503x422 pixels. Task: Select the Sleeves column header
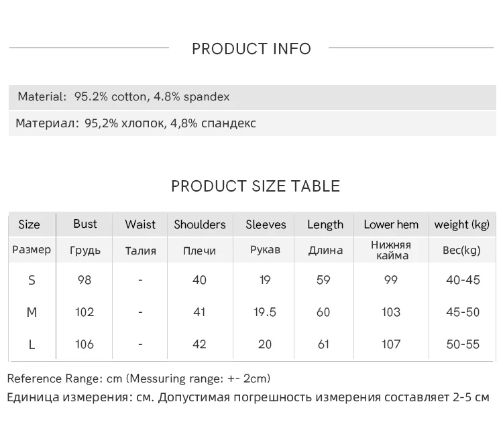(x=266, y=225)
